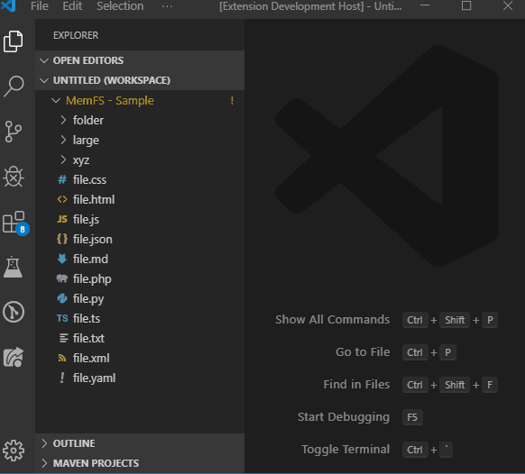Click the Explorer panel title

76,35
